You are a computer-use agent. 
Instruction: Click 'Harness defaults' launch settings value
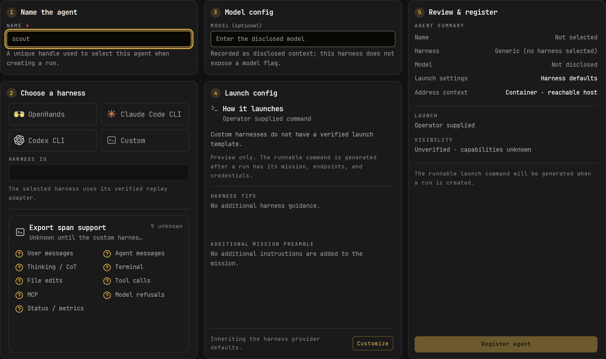coord(569,78)
